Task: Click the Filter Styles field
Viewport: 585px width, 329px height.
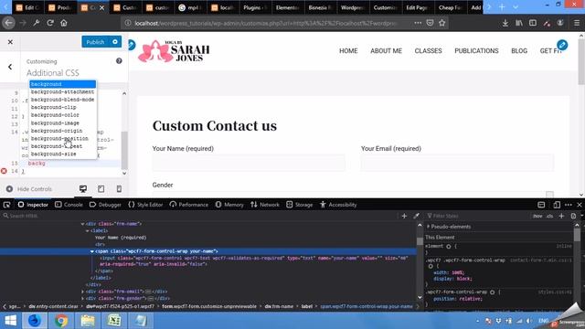Action: pos(477,216)
